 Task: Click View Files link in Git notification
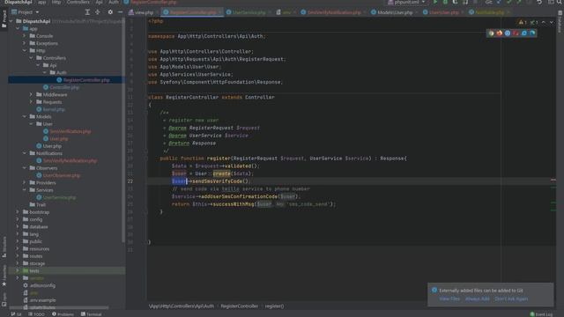coord(449,299)
